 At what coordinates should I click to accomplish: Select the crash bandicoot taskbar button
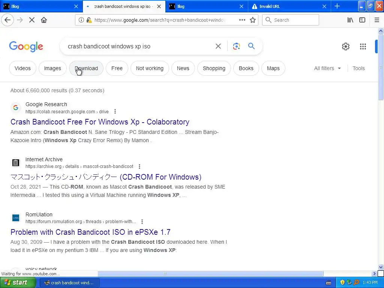[69, 283]
